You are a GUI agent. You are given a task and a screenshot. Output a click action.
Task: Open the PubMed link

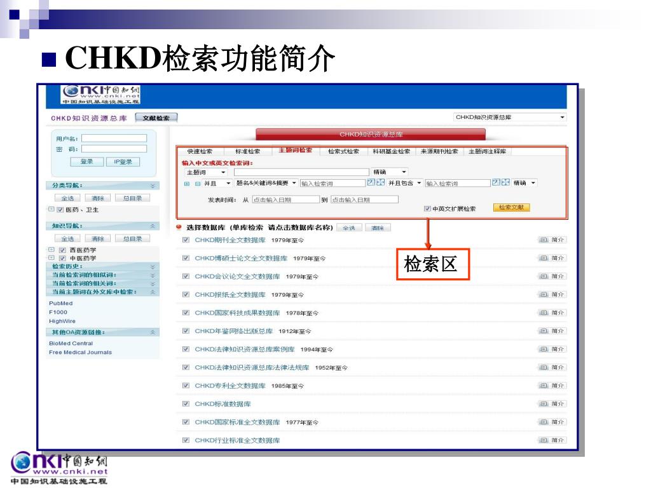pyautogui.click(x=60, y=303)
